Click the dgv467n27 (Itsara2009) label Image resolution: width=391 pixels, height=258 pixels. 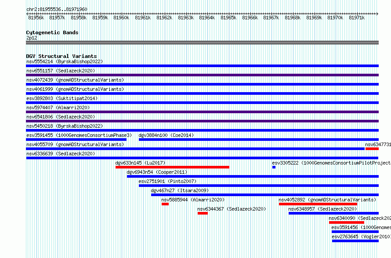click(180, 190)
